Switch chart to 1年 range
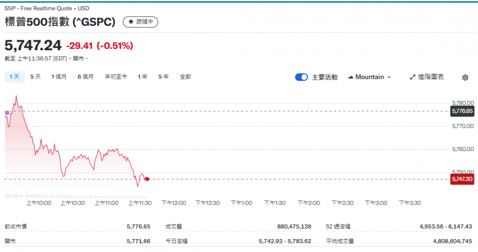This screenshot has width=478, height=252. pyautogui.click(x=142, y=77)
